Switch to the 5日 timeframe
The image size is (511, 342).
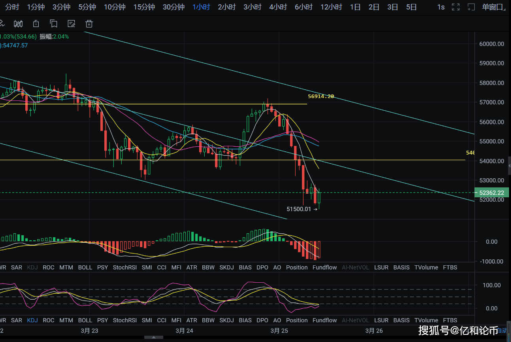[x=411, y=7]
